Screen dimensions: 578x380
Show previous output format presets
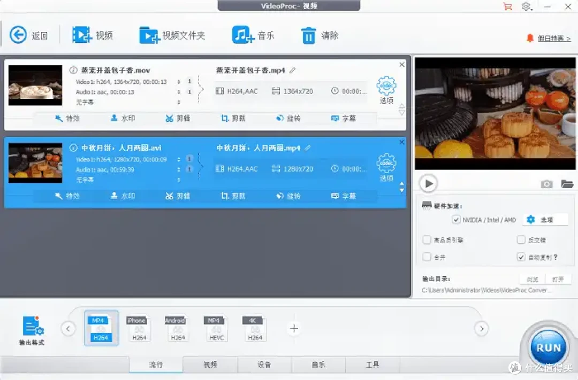coord(68,329)
